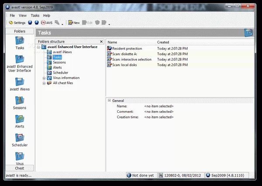Select Sessions in folder tree
The image size is (262, 186).
click(x=59, y=62)
